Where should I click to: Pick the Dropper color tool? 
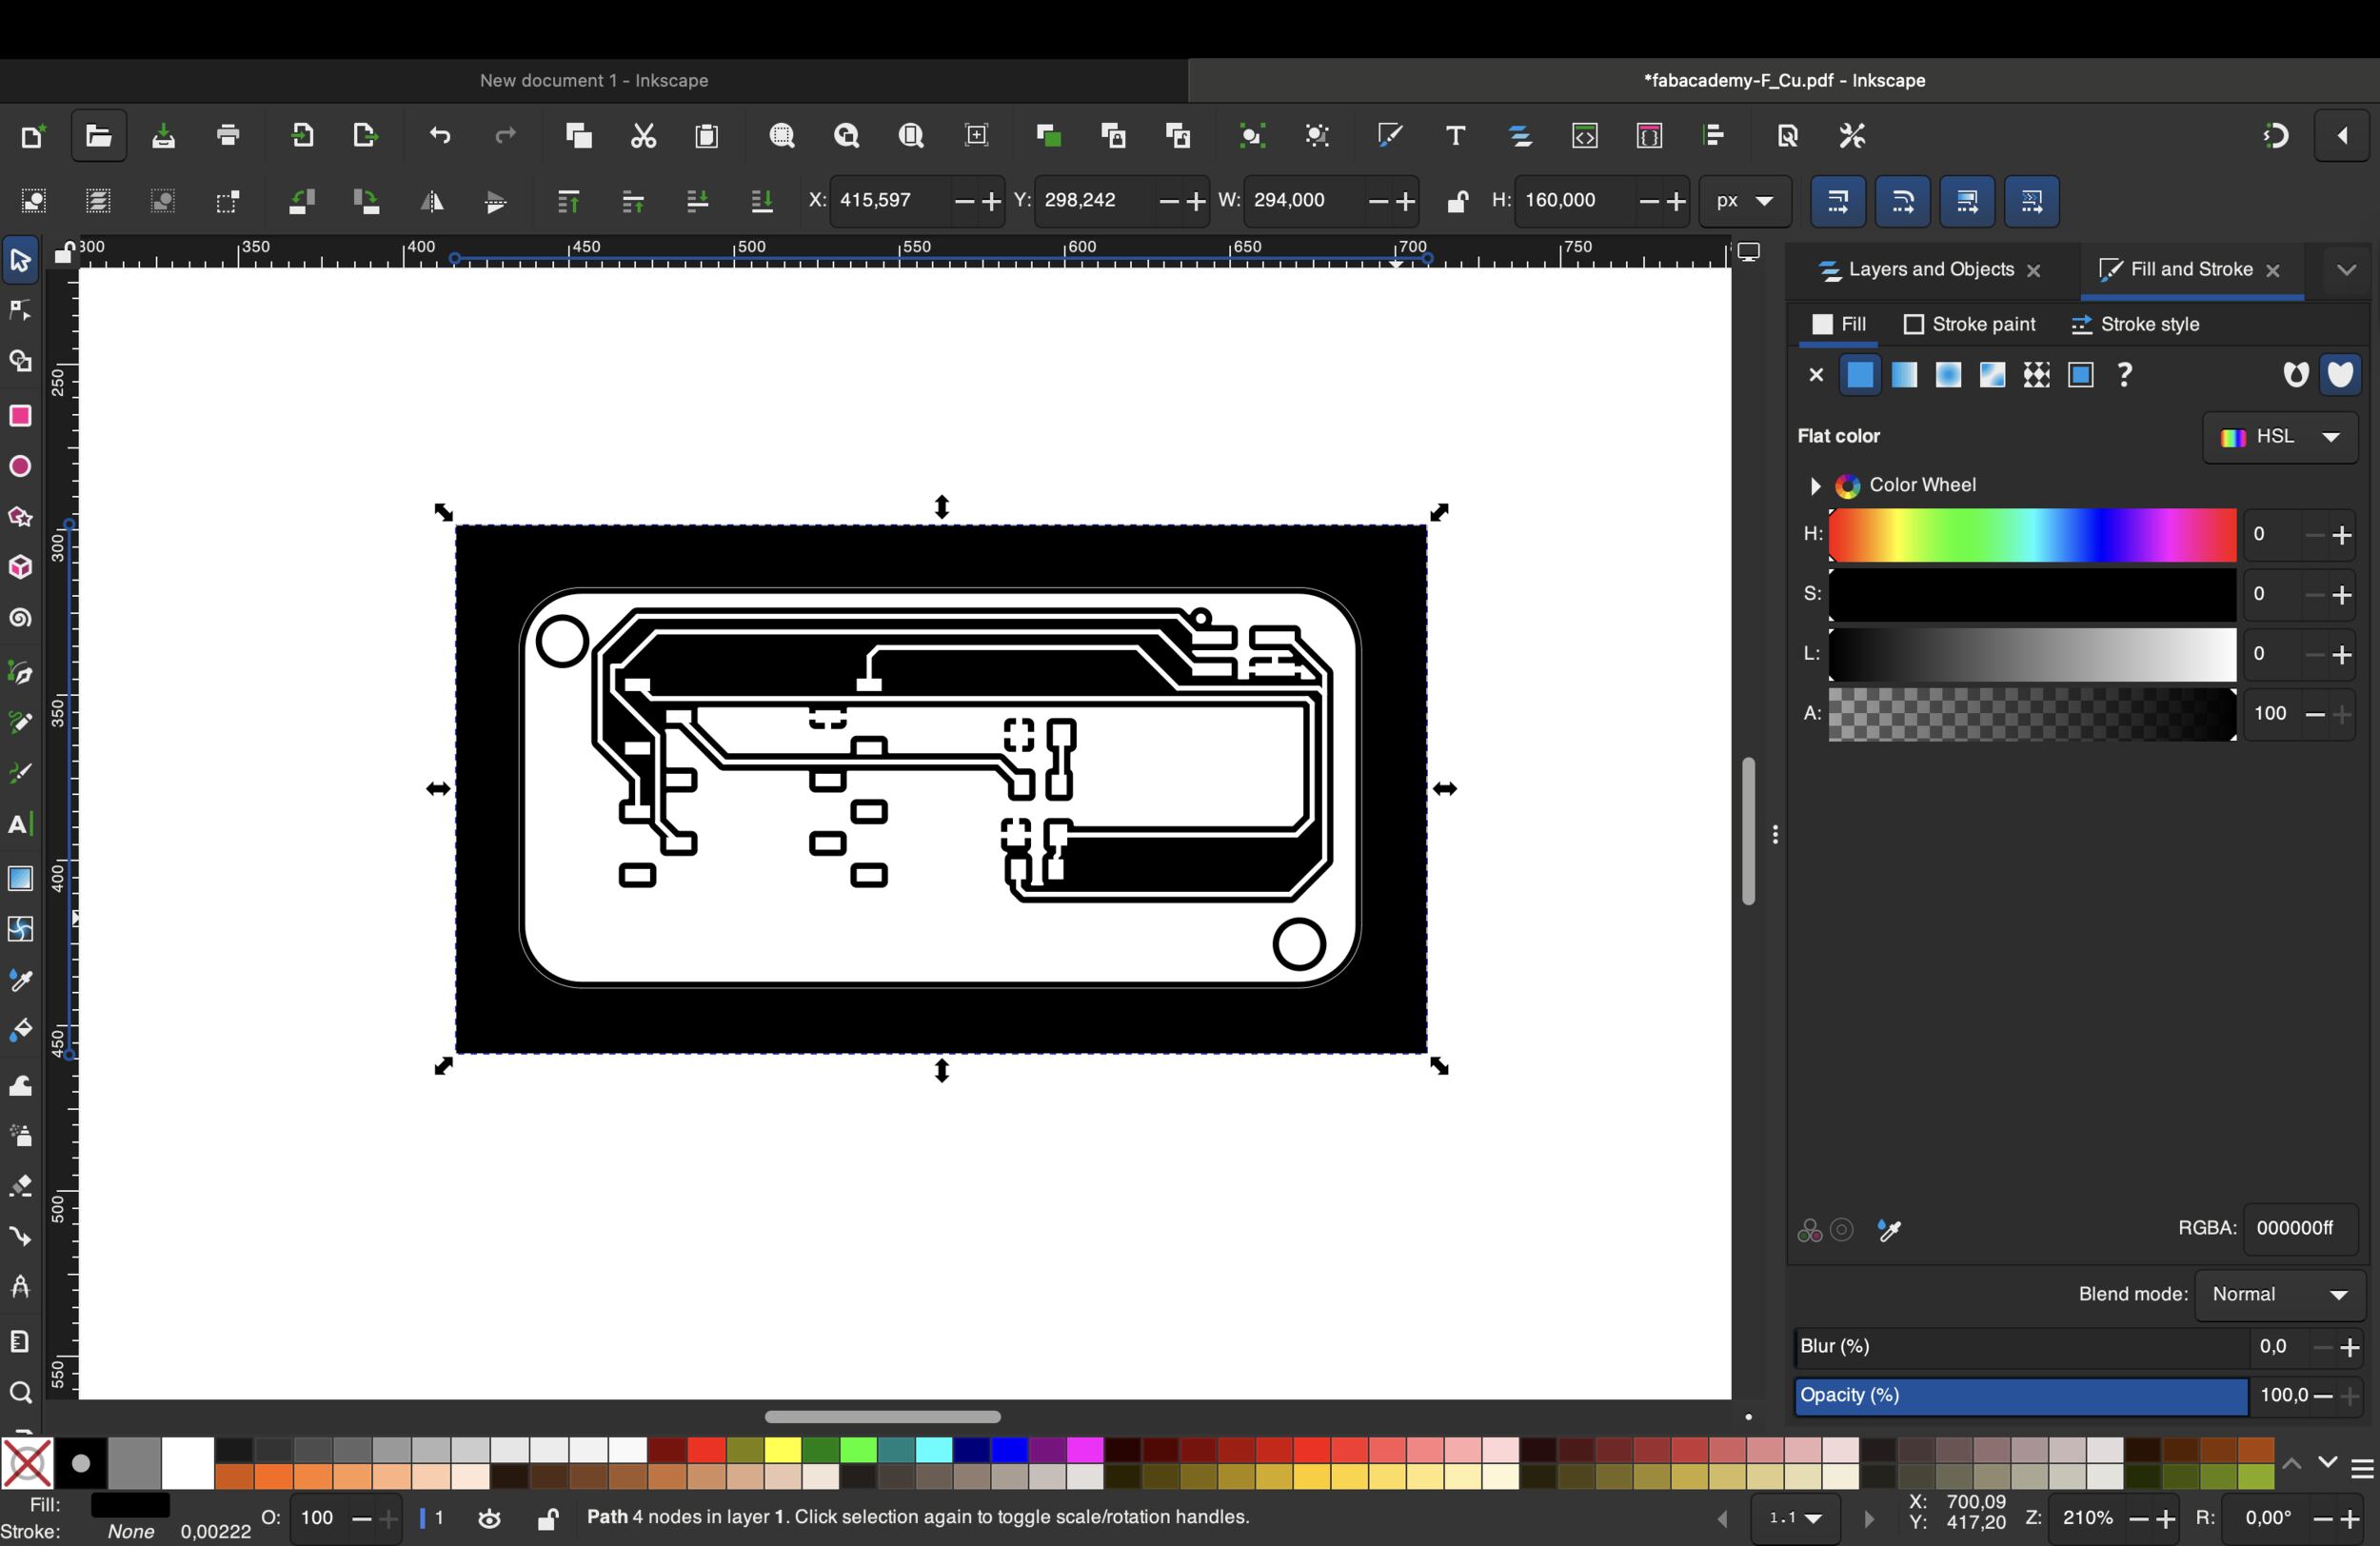click(x=20, y=981)
